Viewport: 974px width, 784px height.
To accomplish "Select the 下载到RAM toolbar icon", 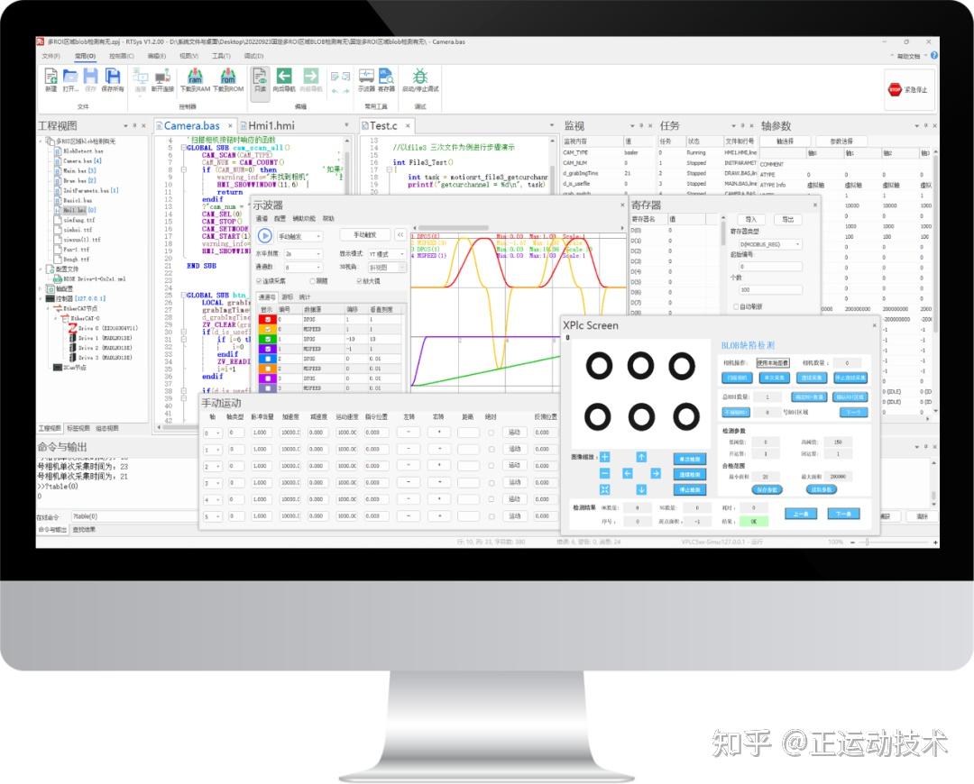I will point(194,77).
